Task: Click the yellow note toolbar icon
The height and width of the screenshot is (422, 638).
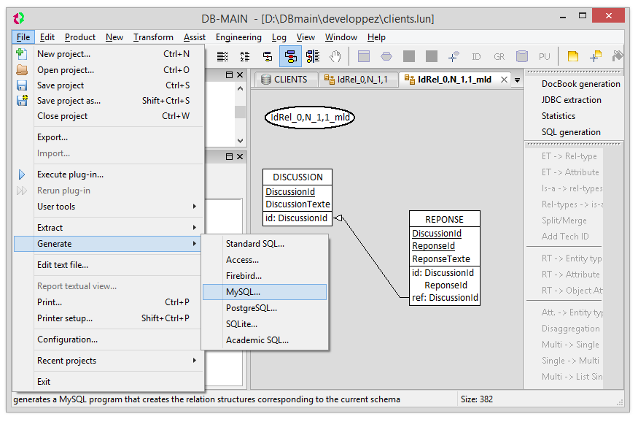Action: pyautogui.click(x=573, y=56)
